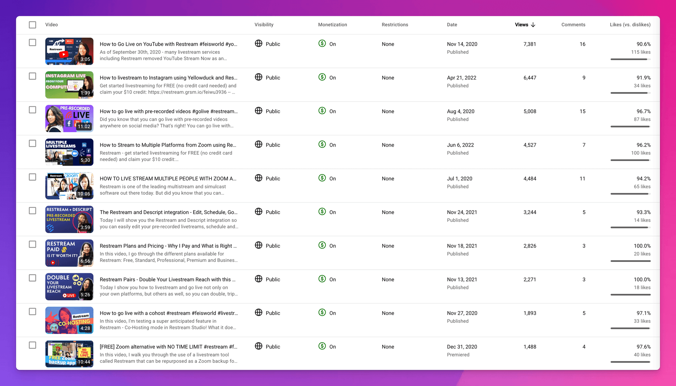Click the monetization dollar icon for the Nov 27, 2020 video

322,313
